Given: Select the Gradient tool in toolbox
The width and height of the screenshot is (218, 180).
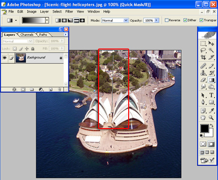Looking at the screenshot, I should point(211,80).
